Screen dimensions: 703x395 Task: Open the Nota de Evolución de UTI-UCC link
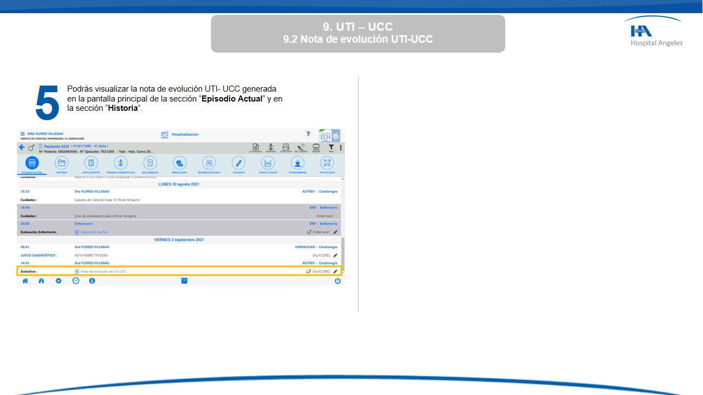(x=99, y=272)
